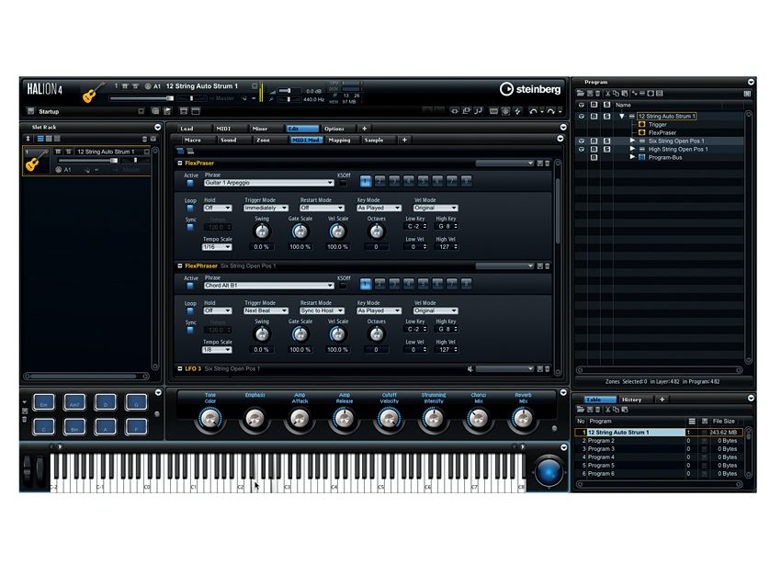
Task: Toggle Loop checkbox of first FlexPhraser
Action: 190,208
